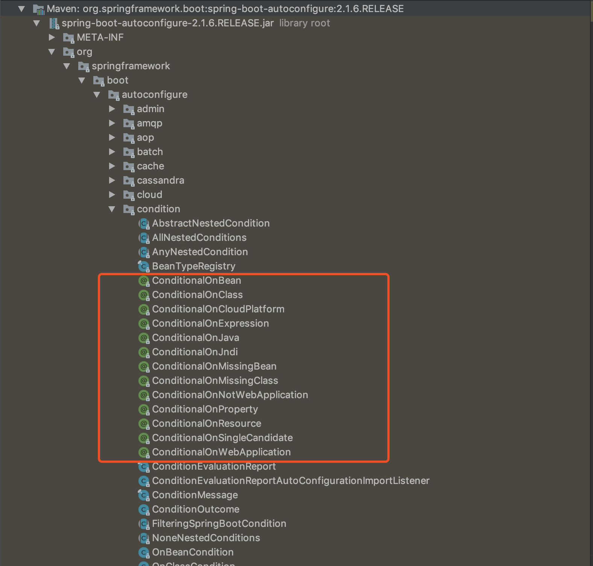Screen dimensions: 593x566
Task: Select the cache package name
Action: (151, 166)
